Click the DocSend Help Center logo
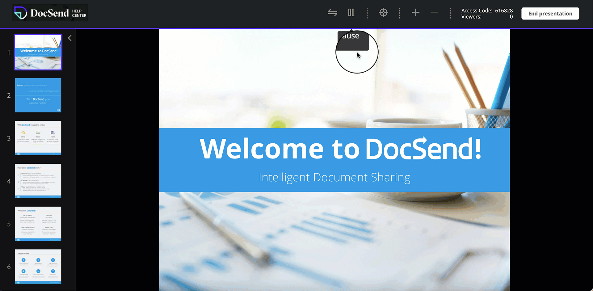The width and height of the screenshot is (593, 291). pyautogui.click(x=50, y=13)
